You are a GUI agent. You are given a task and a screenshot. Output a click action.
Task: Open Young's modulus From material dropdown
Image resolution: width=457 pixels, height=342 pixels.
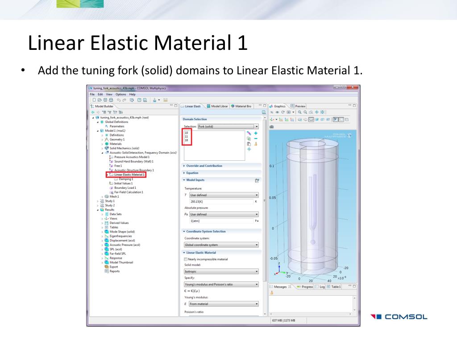click(x=224, y=304)
